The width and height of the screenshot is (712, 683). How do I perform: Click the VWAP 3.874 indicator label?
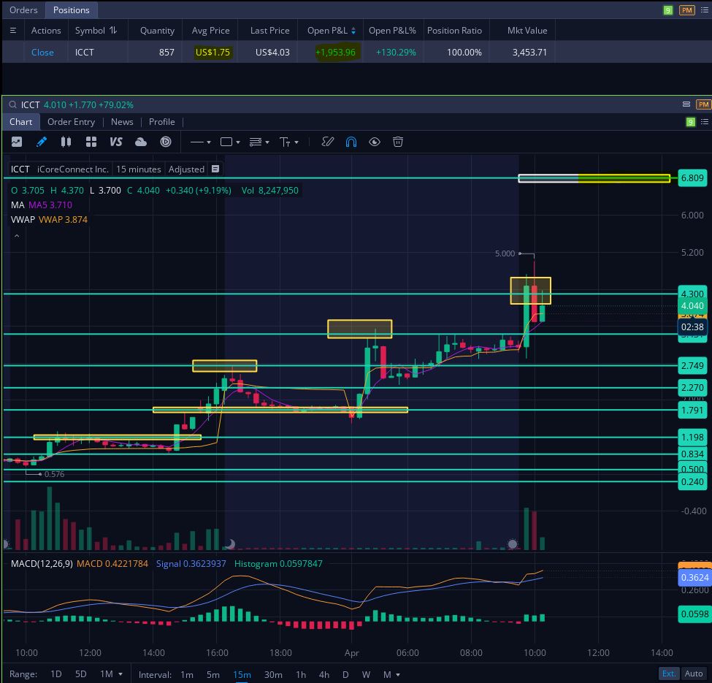point(63,219)
